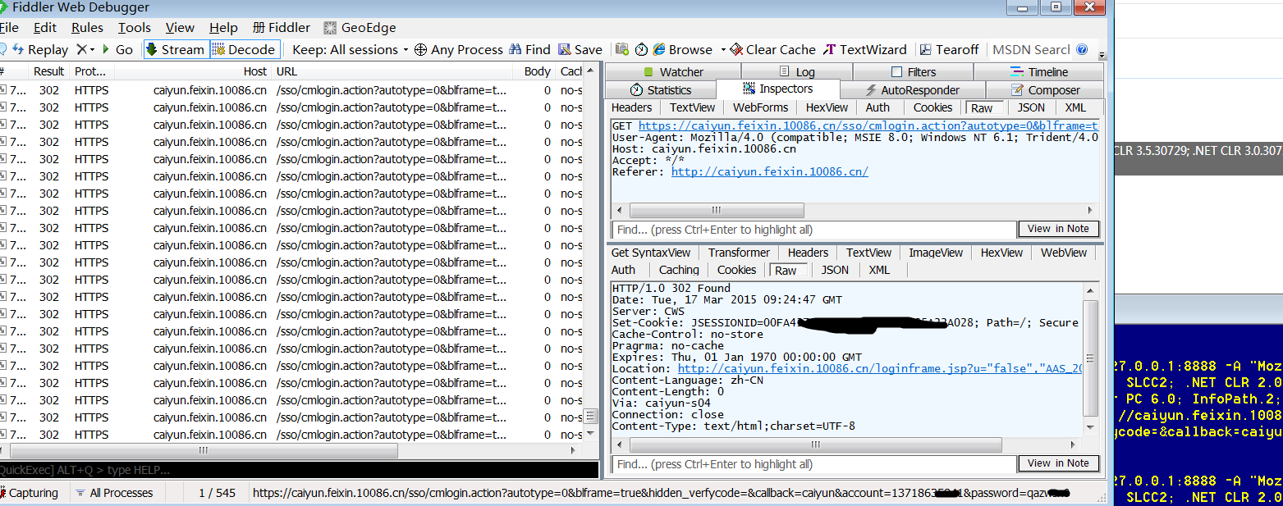Image resolution: width=1283 pixels, height=506 pixels.
Task: Toggle the Decode button
Action: [x=244, y=49]
